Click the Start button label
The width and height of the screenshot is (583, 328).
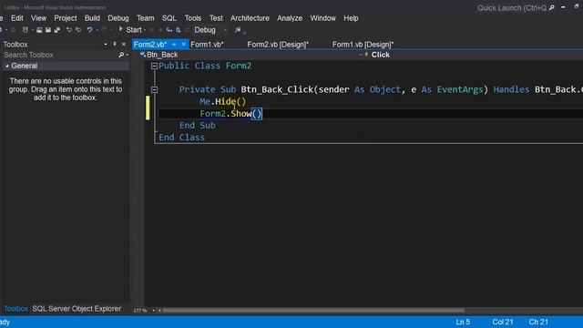coord(134,30)
